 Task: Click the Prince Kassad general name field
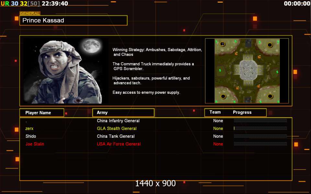click(74, 20)
